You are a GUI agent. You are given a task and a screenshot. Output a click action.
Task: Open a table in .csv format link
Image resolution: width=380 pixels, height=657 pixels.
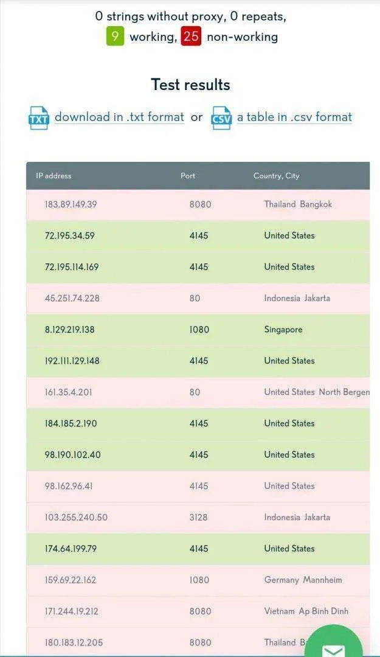pos(294,117)
